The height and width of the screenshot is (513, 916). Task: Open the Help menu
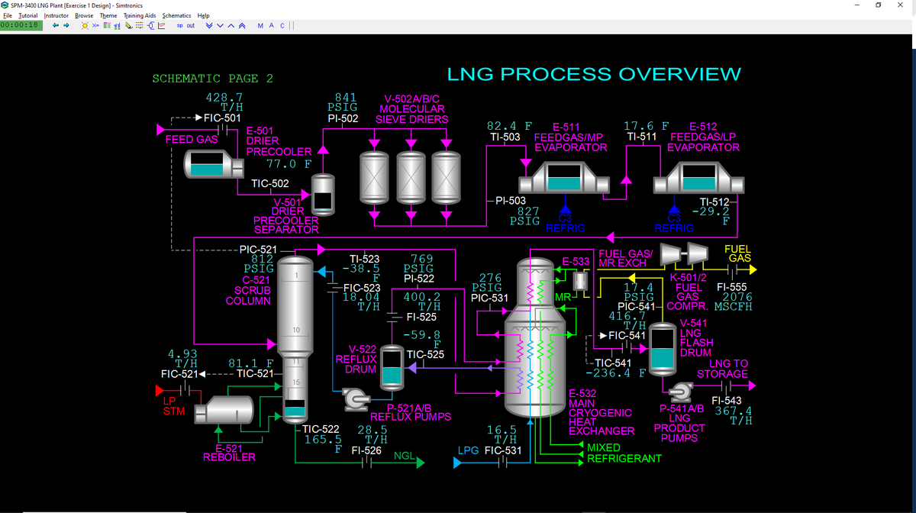click(204, 15)
